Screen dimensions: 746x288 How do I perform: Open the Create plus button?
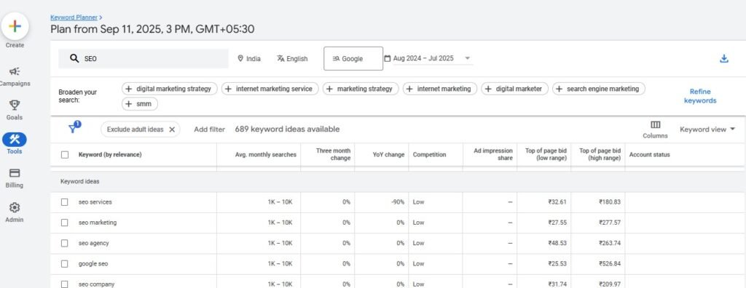[15, 26]
